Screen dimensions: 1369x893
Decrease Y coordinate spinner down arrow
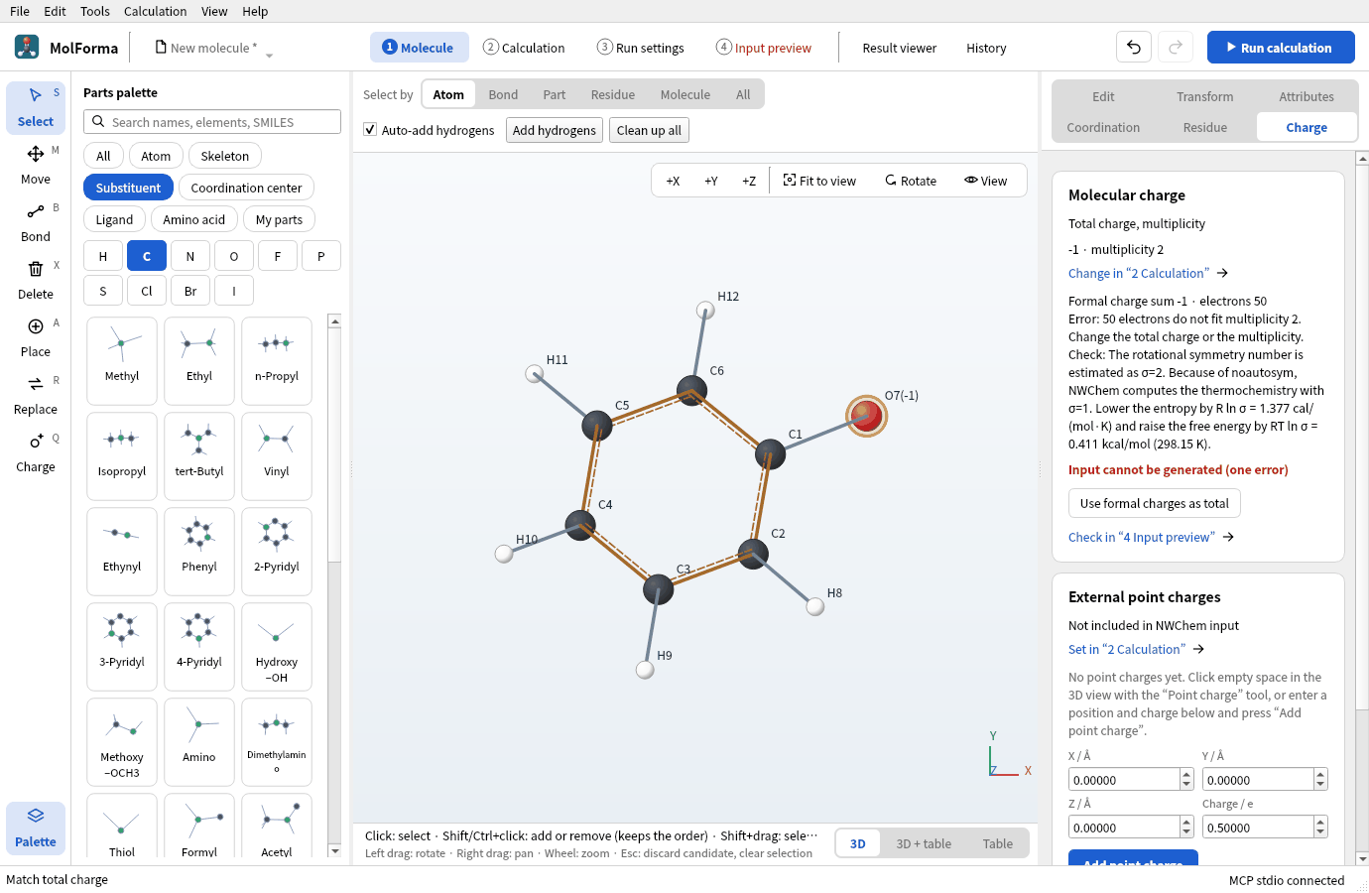[x=1320, y=785]
